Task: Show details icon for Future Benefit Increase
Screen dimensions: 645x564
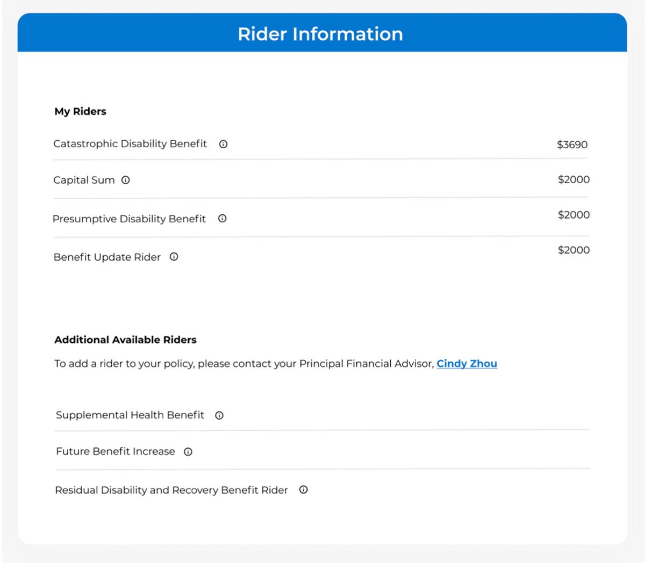Action: (x=188, y=452)
